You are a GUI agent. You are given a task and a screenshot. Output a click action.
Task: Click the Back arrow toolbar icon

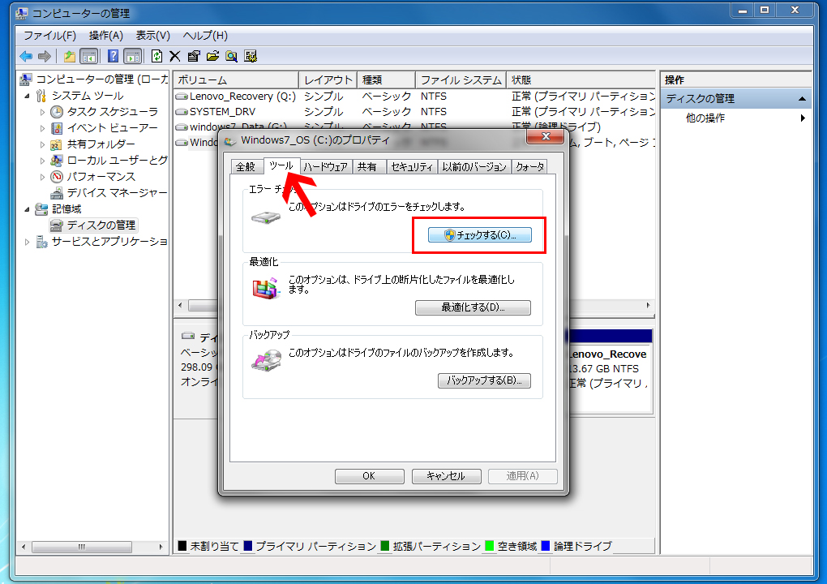click(x=26, y=56)
